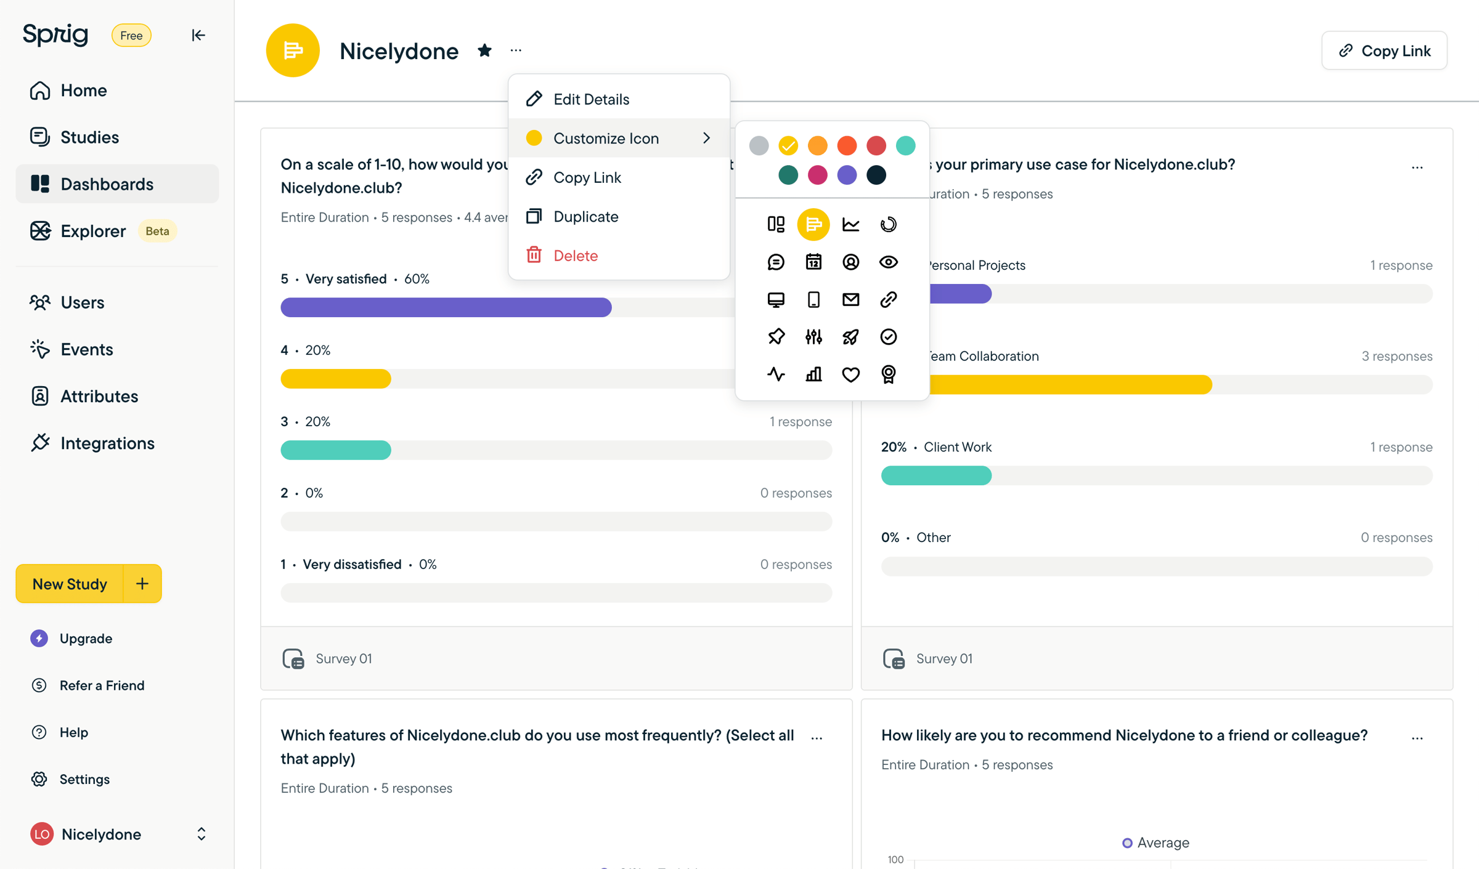
Task: Choose the desktop monitor icon
Action: pos(776,299)
